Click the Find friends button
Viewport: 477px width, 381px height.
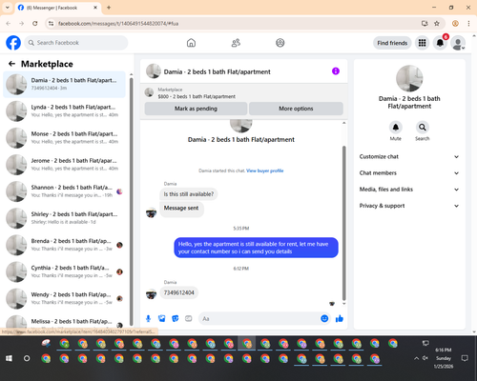392,43
